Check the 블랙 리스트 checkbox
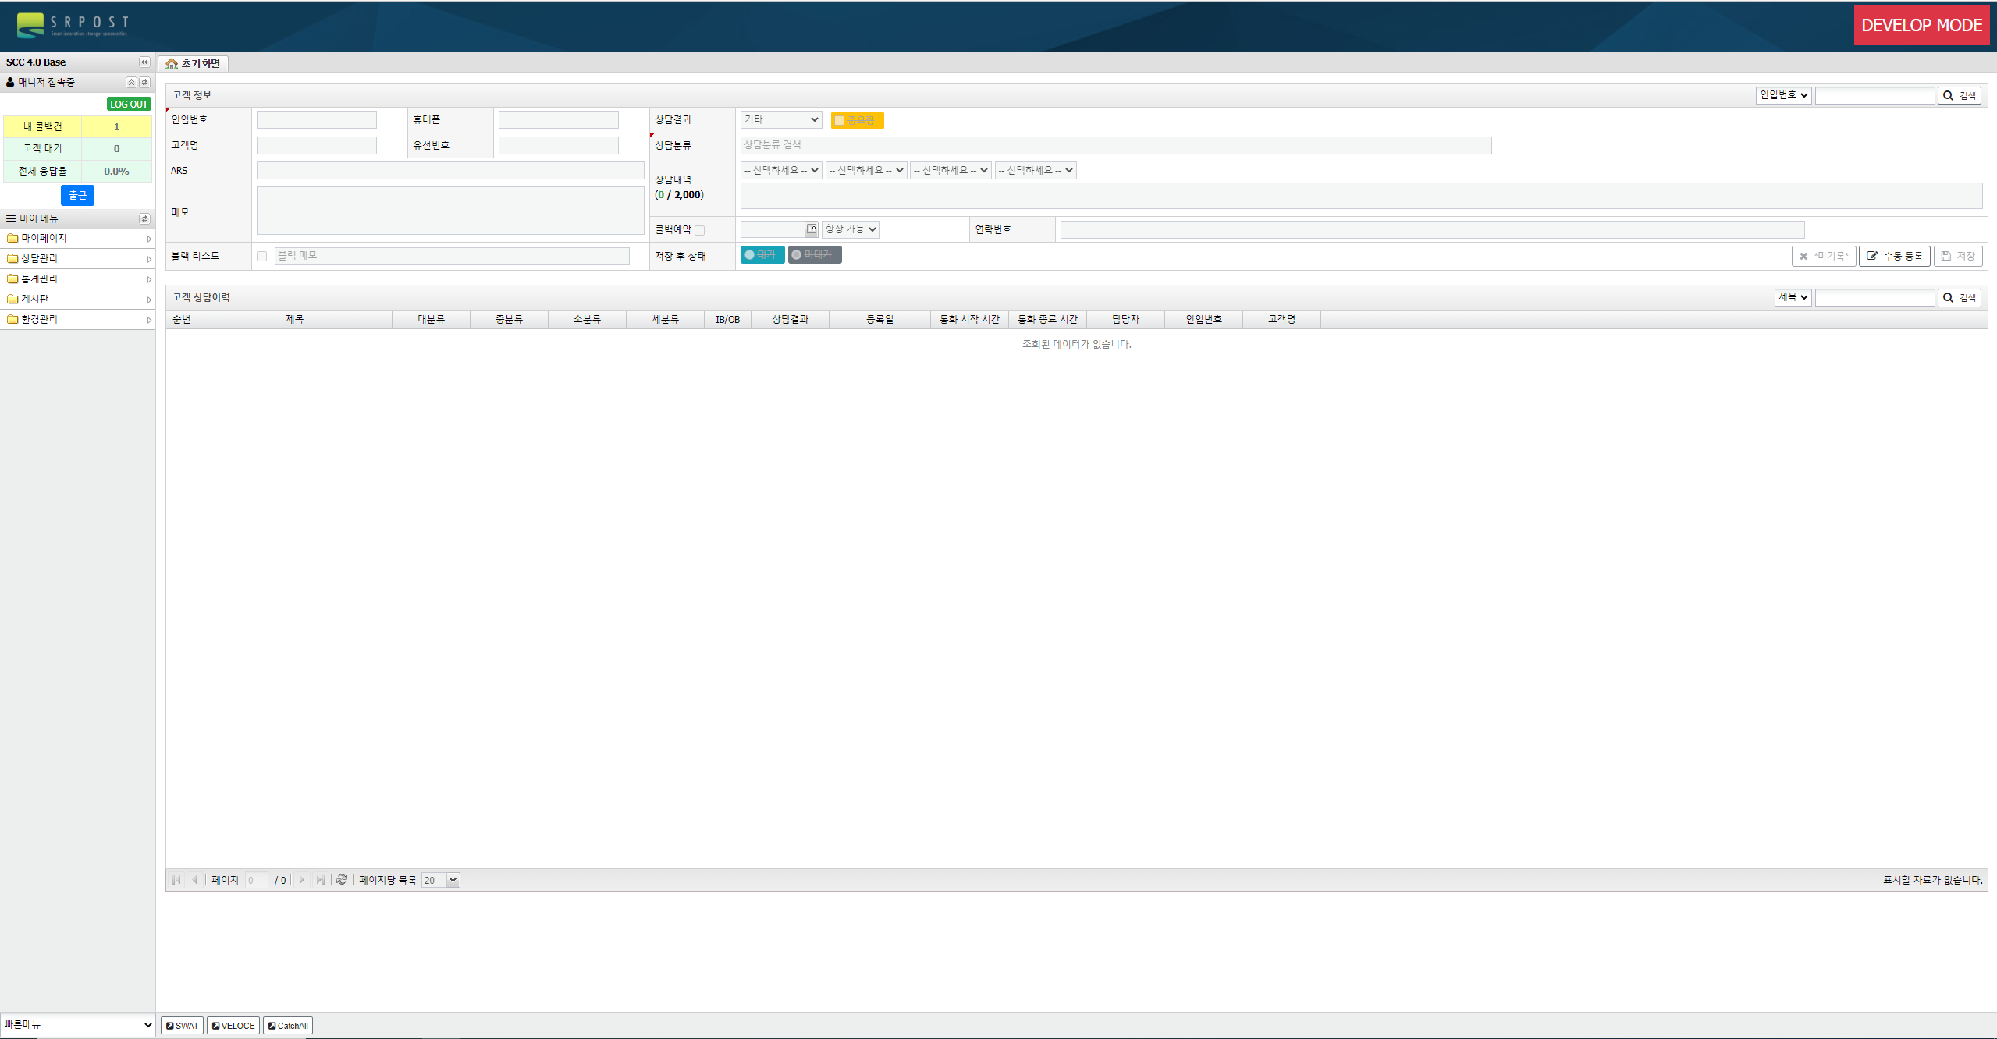The width and height of the screenshot is (1997, 1039). (262, 256)
